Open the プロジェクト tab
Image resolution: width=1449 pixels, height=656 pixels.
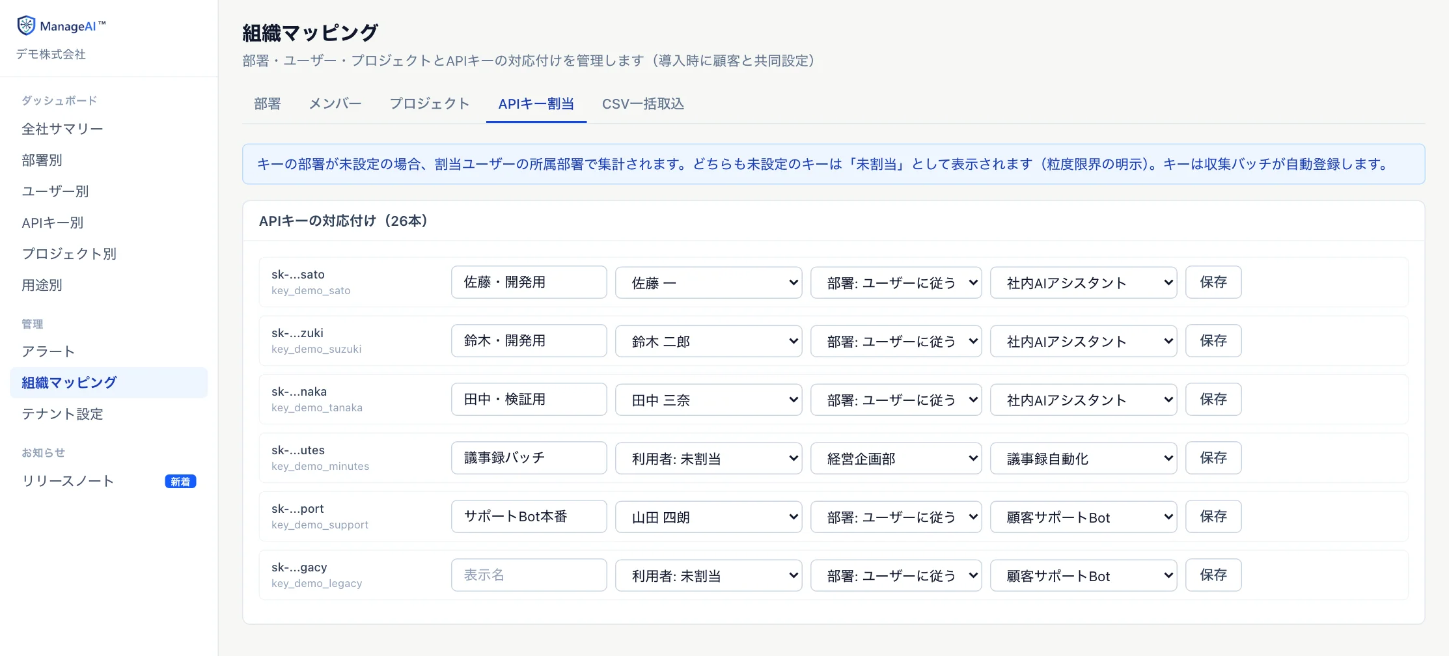point(430,104)
